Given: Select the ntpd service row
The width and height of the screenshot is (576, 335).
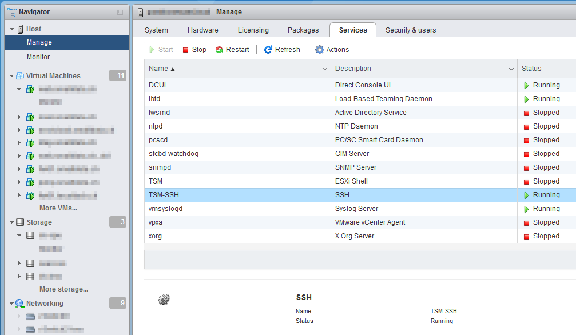Looking at the screenshot, I should pos(360,126).
